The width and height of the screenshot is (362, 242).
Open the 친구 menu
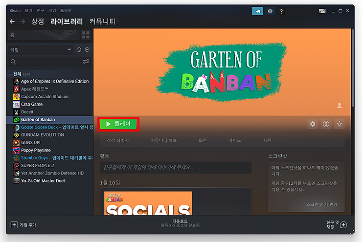pyautogui.click(x=41, y=11)
